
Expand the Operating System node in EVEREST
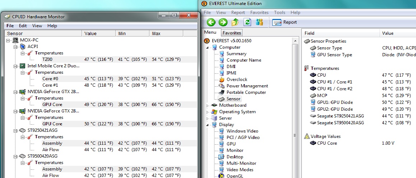(208, 112)
